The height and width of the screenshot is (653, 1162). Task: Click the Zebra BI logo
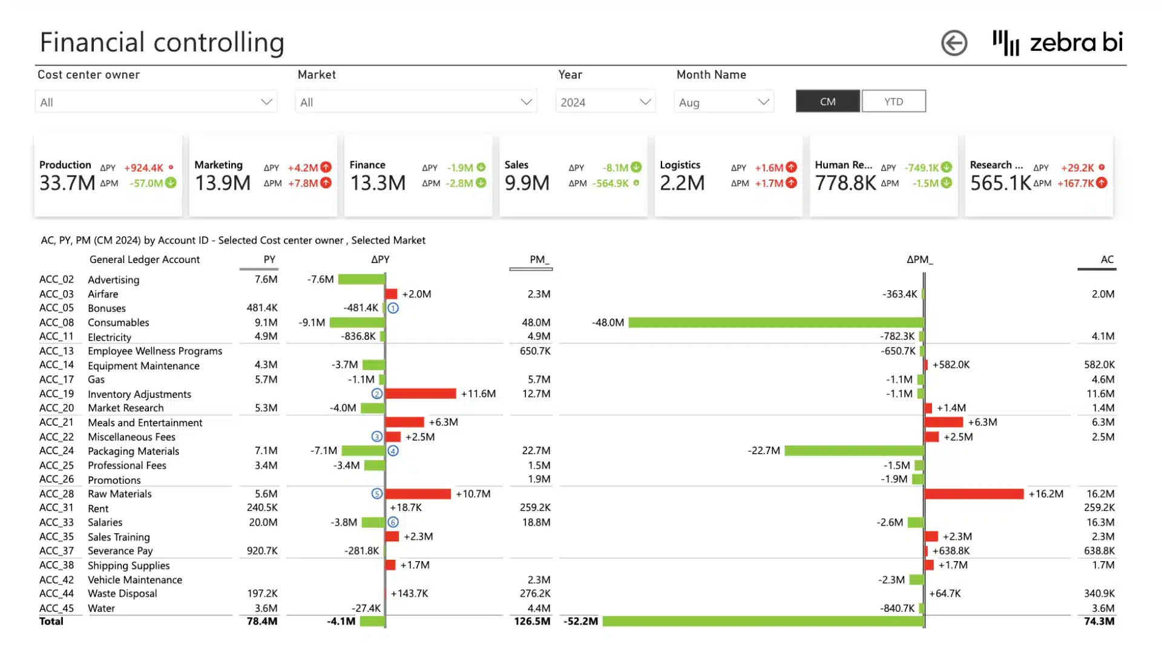[1058, 43]
